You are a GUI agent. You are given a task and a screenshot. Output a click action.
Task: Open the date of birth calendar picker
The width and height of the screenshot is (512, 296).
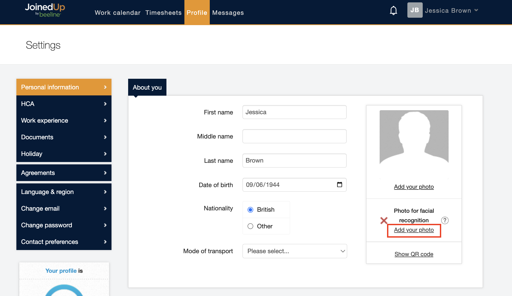point(339,184)
